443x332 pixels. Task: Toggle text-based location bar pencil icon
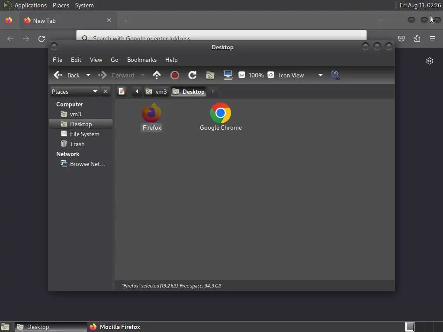122,92
